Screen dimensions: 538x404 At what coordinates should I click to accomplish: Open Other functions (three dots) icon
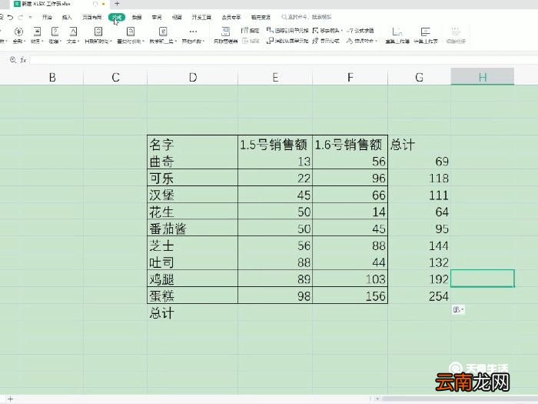[x=193, y=32]
